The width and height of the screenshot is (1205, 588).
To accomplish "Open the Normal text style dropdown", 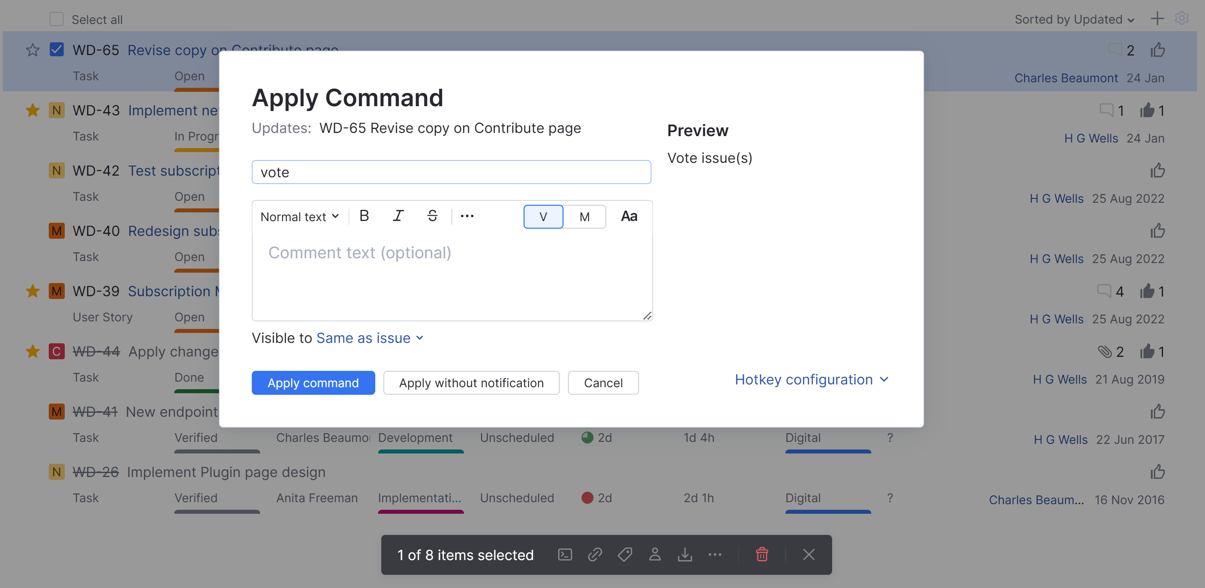I will click(299, 217).
